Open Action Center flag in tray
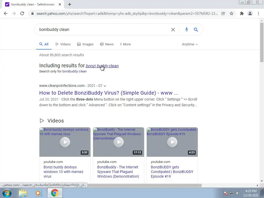264x198 pixels. coord(226,193)
